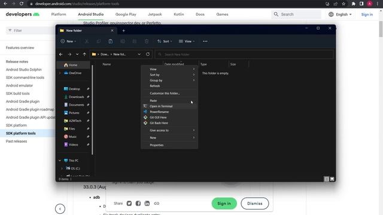
Task: Click the Share icon in Explorer toolbar
Action: (135, 41)
